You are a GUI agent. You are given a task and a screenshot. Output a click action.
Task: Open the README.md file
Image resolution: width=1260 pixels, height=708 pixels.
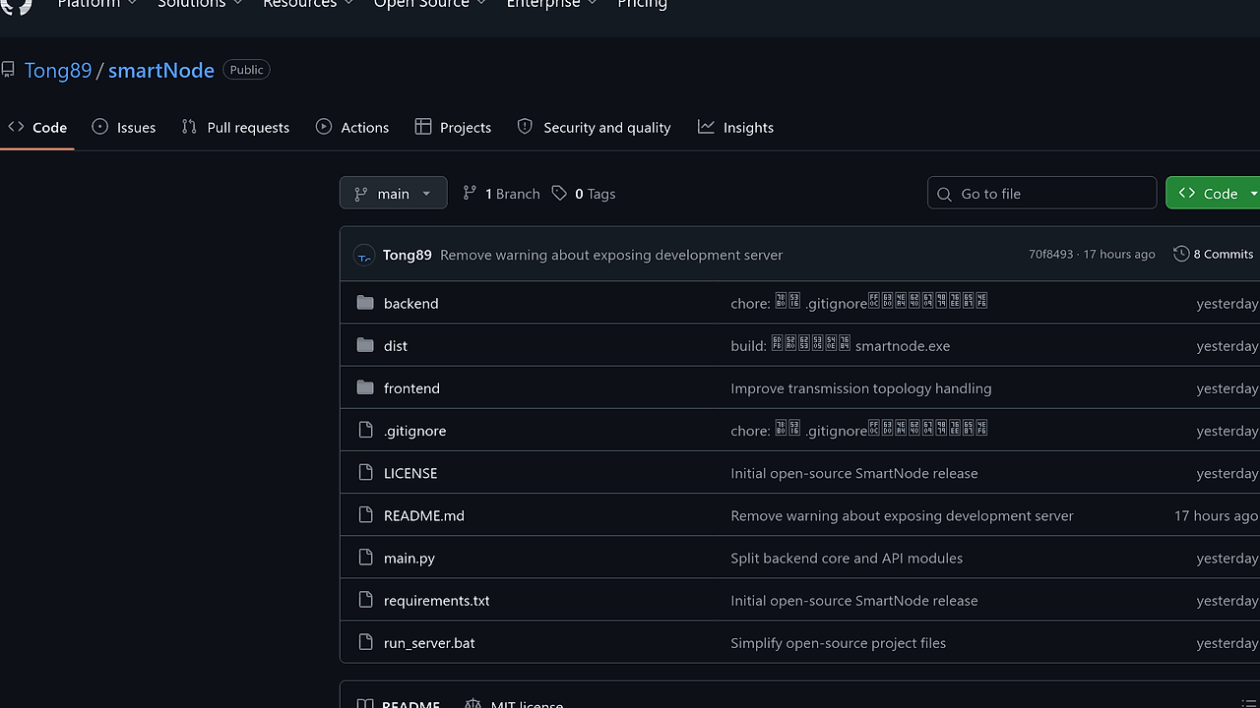[424, 515]
